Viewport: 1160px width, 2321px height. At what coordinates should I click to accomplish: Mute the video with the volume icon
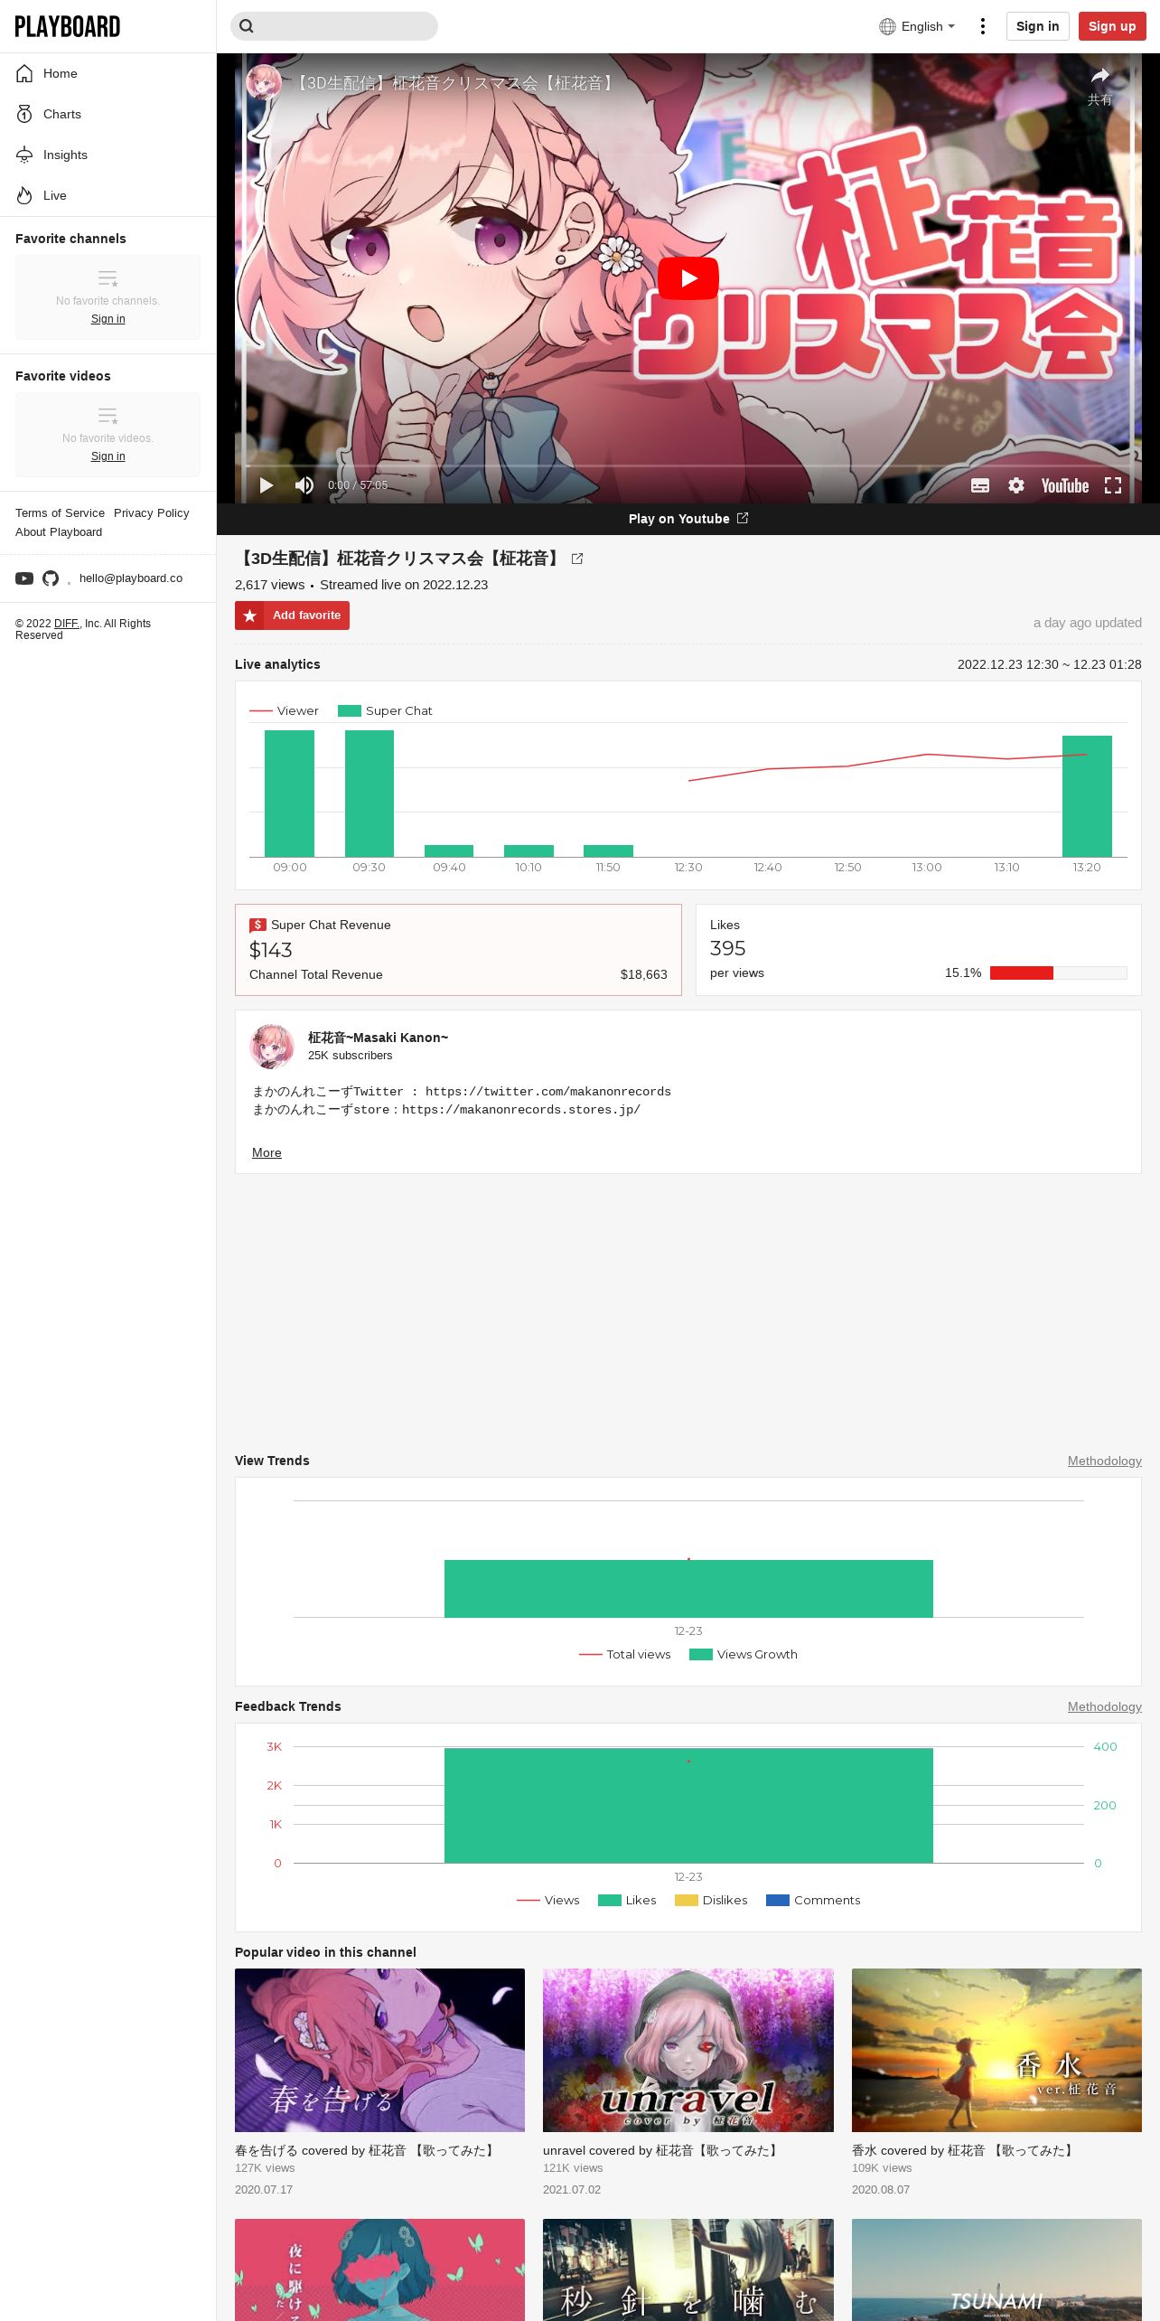coord(304,485)
